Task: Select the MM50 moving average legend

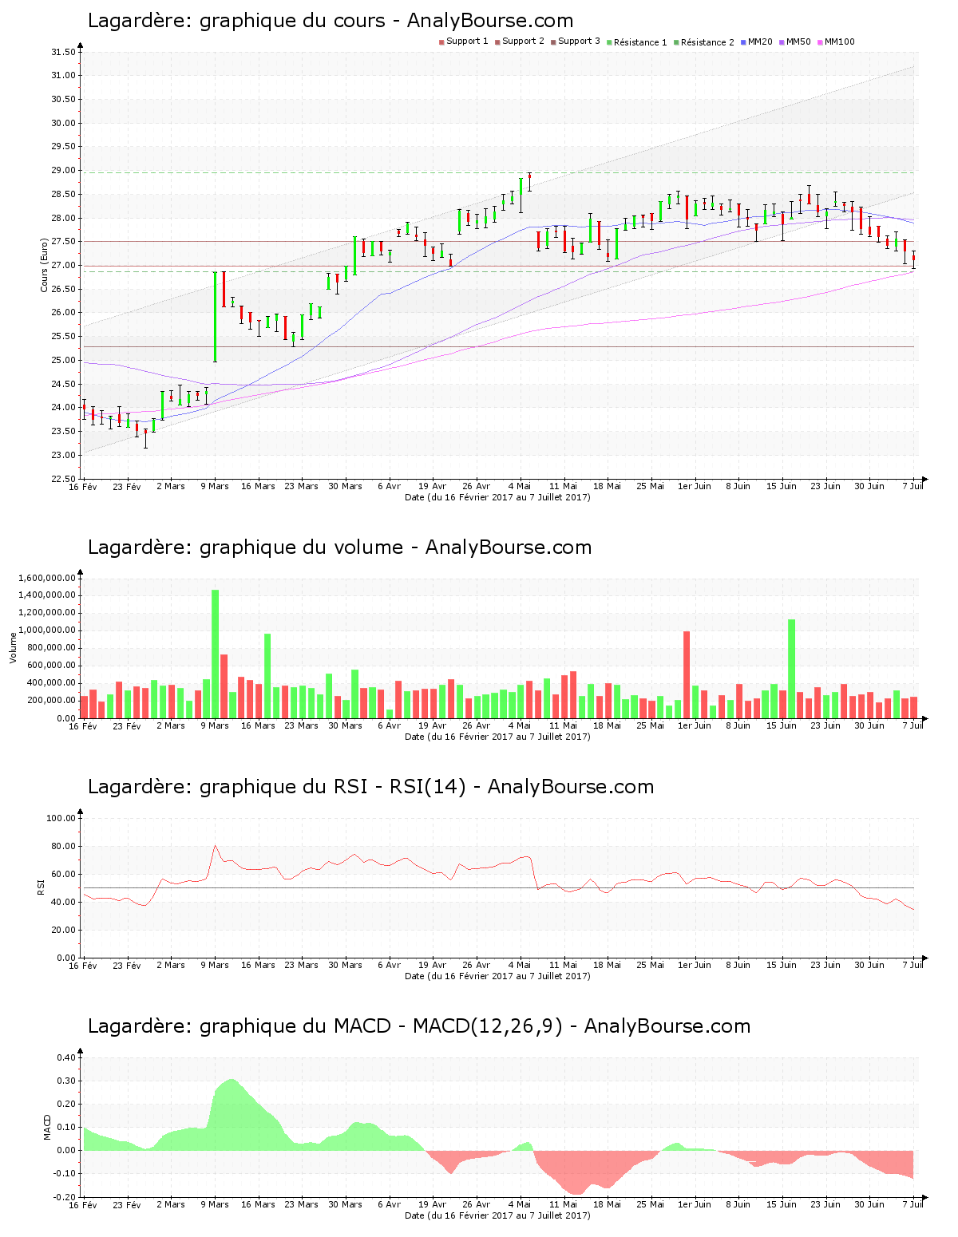Action: coord(798,42)
